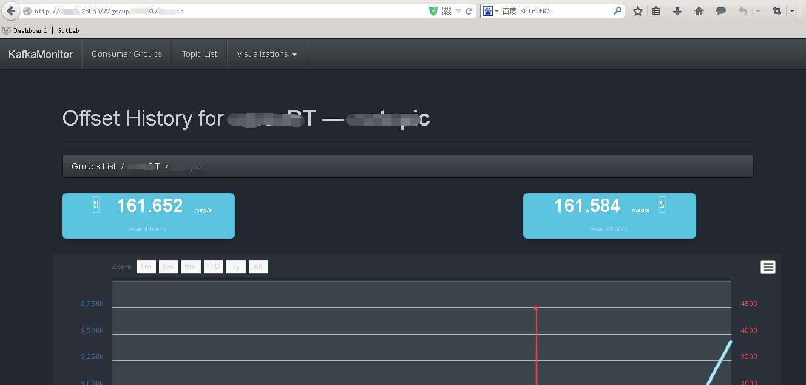
Task: Click the 9,500k left axis label
Action: pos(92,330)
